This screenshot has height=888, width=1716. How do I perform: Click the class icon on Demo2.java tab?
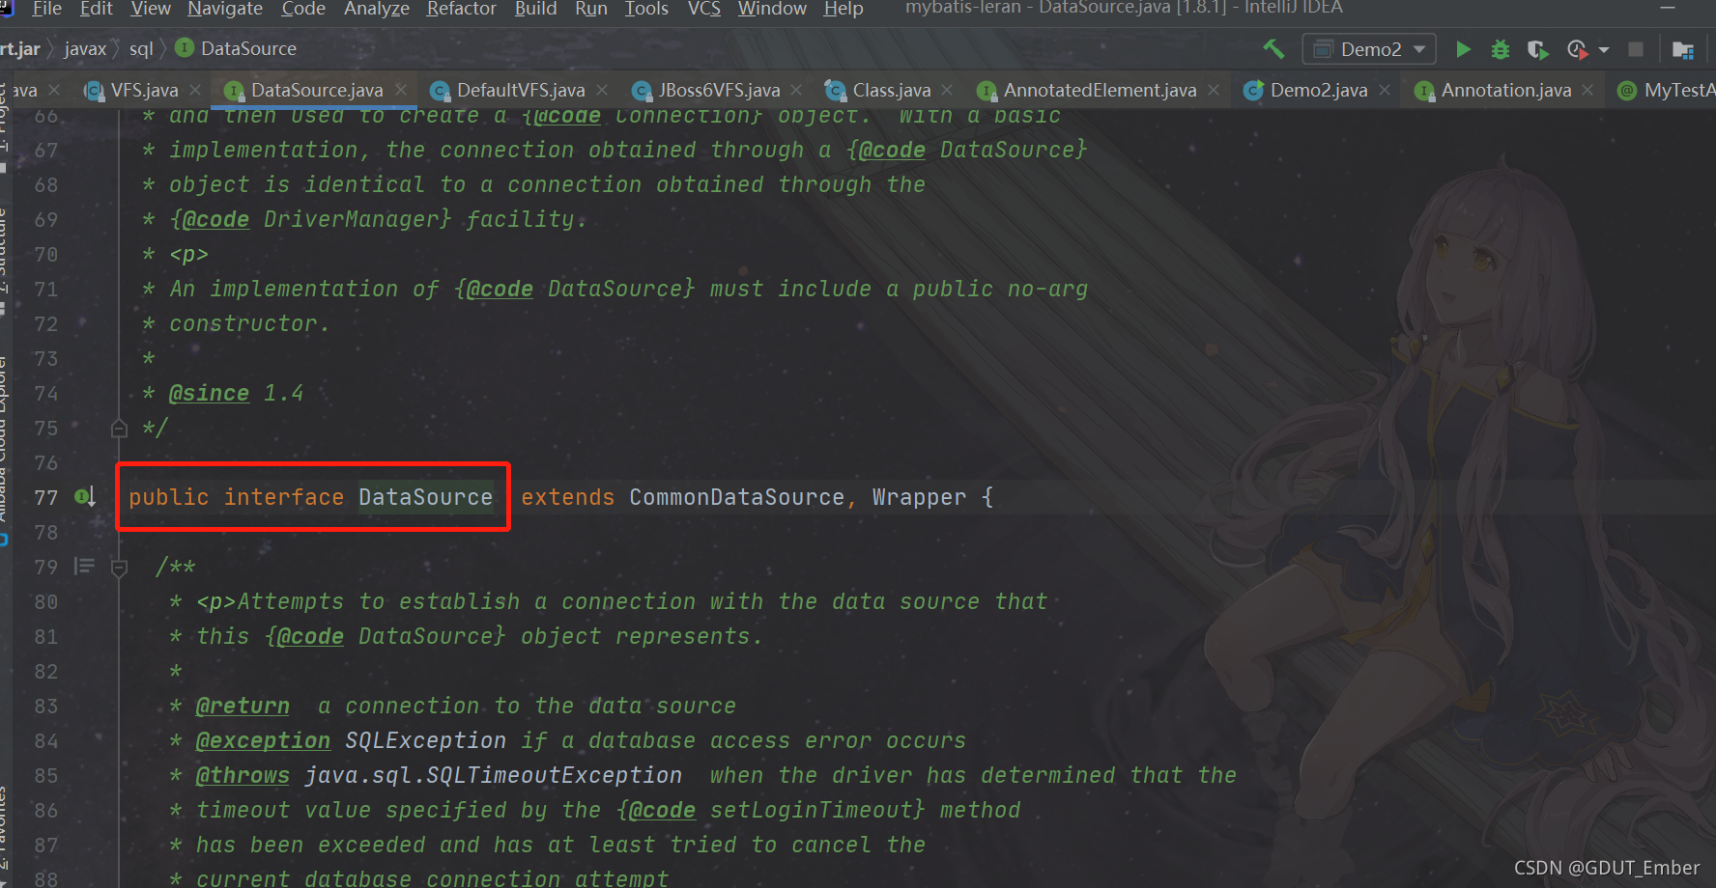point(1253,91)
